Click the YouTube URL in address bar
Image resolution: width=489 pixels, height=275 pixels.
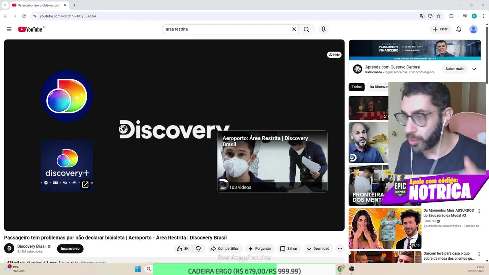tap(68, 16)
